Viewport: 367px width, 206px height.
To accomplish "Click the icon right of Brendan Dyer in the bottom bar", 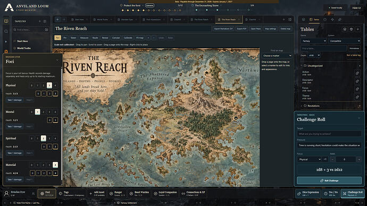I will pos(33,193).
